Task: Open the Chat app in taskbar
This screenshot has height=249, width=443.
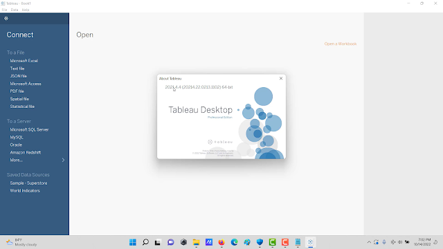Action: pos(171,242)
